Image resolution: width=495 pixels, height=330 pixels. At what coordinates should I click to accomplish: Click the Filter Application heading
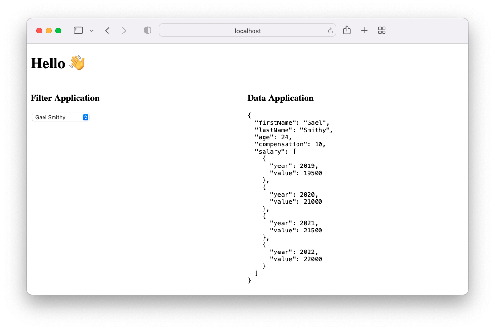(65, 98)
